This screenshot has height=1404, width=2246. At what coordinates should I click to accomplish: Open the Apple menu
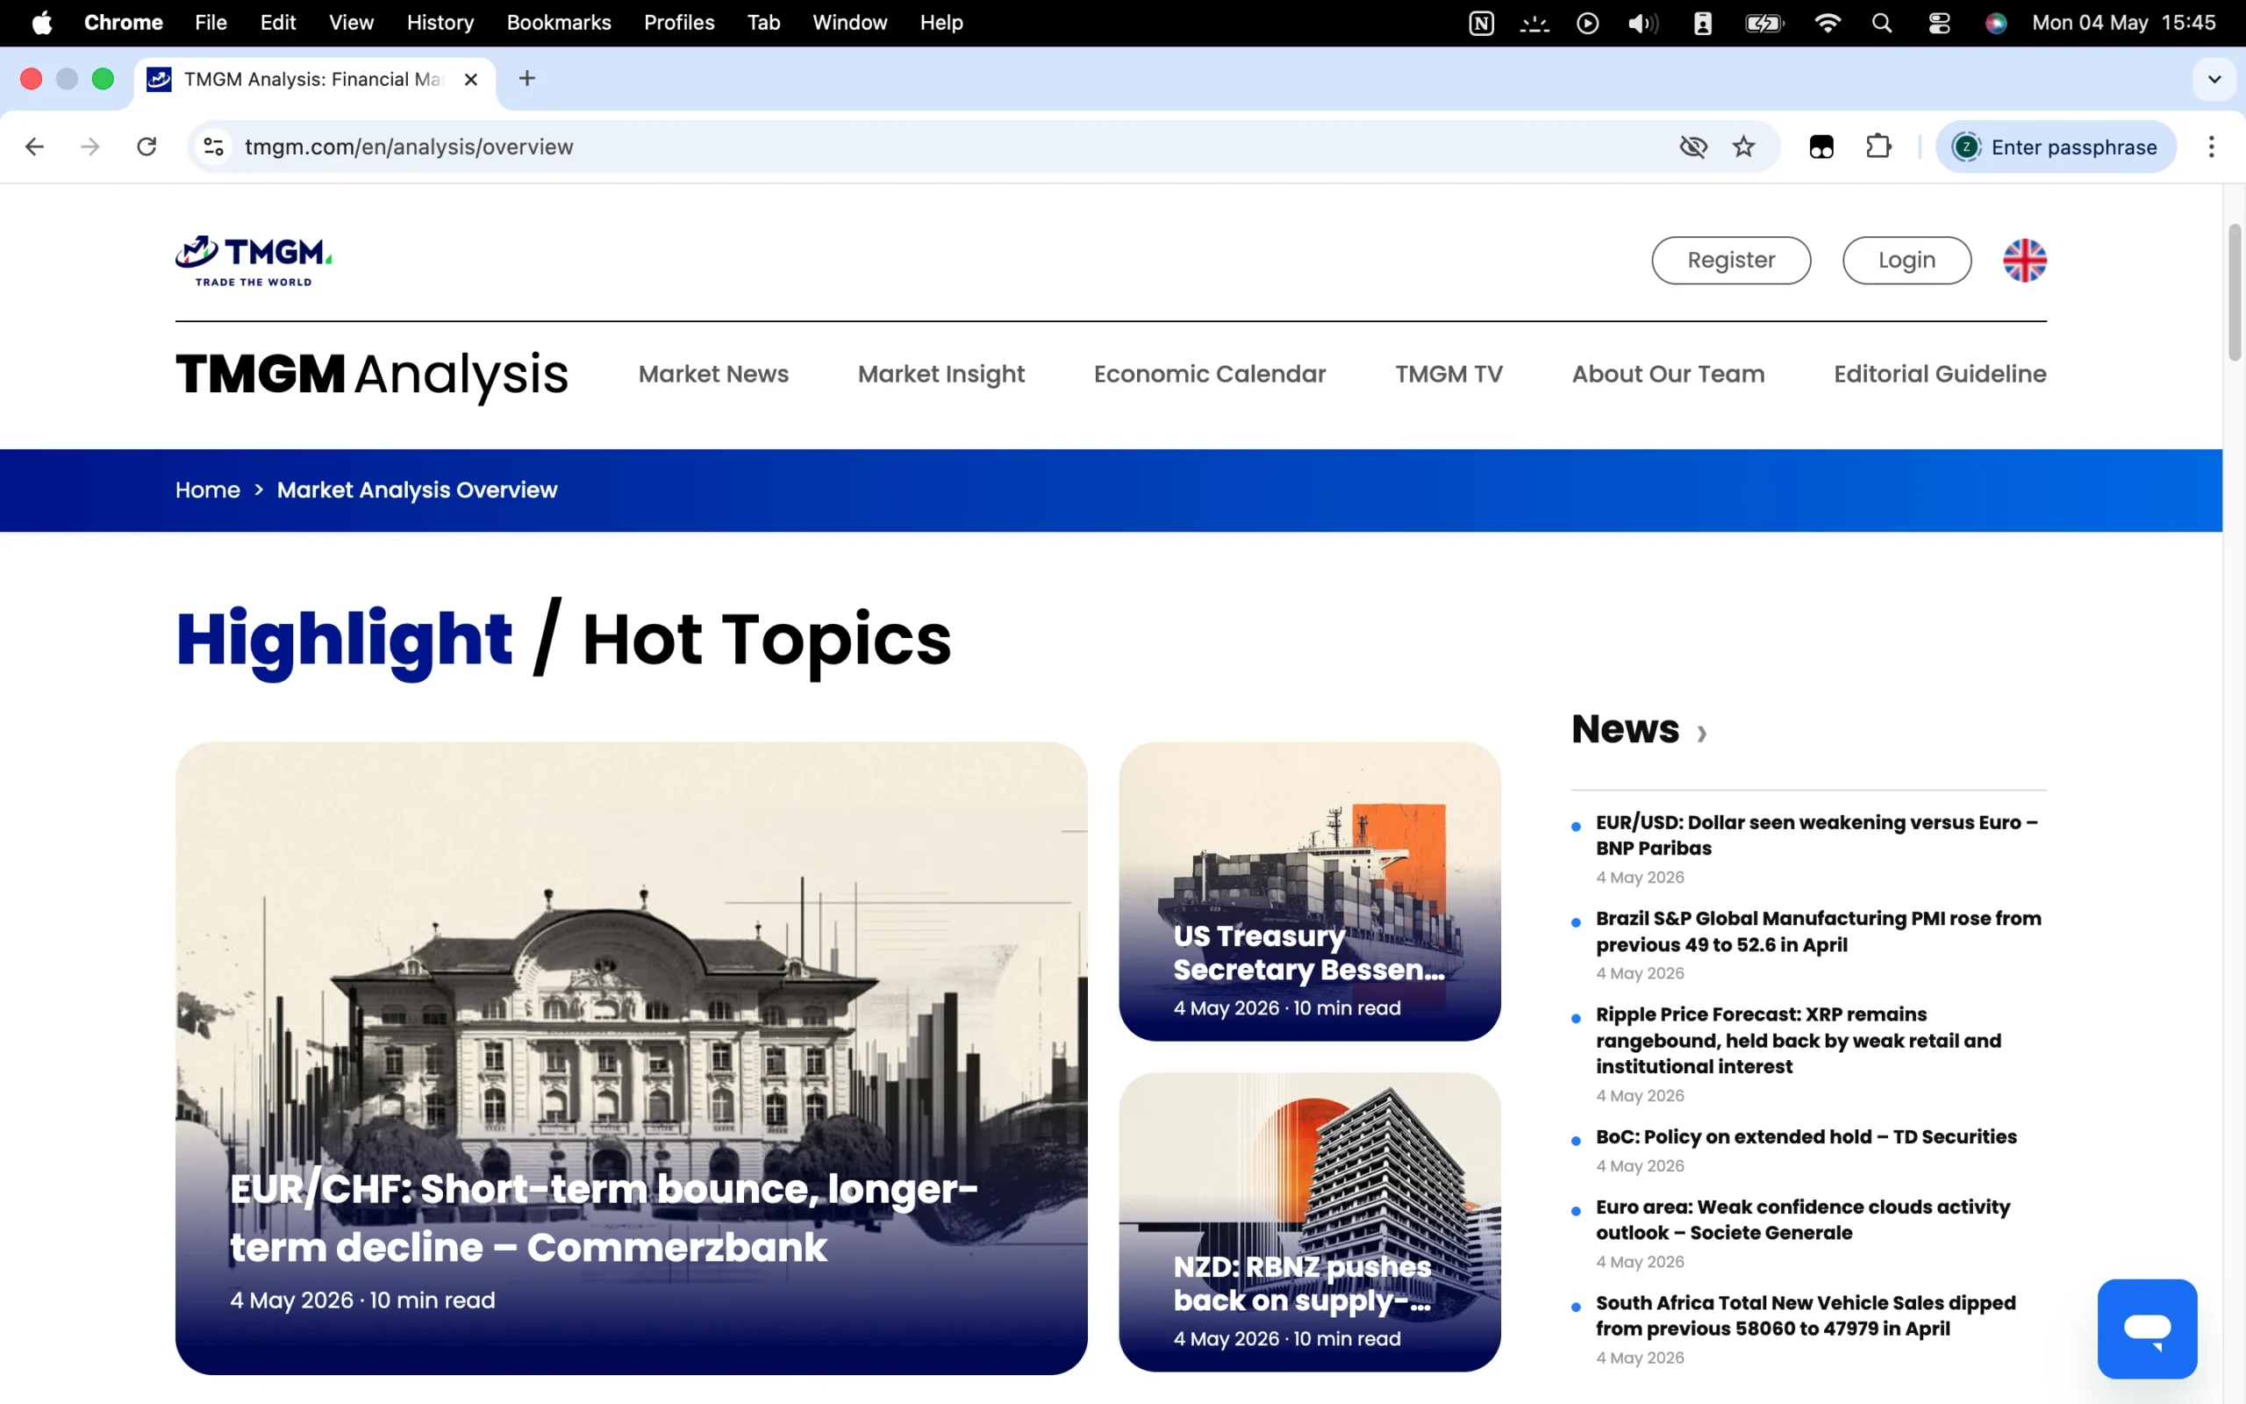(42, 23)
